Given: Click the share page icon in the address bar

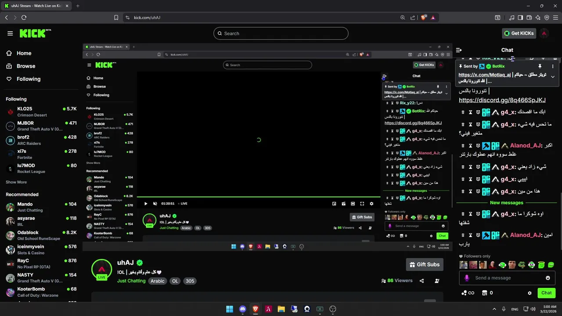Looking at the screenshot, I should [413, 18].
